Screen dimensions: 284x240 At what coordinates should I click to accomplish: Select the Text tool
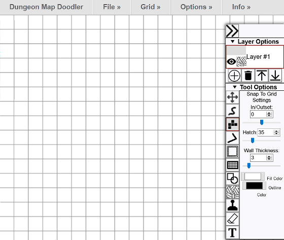pos(233,232)
